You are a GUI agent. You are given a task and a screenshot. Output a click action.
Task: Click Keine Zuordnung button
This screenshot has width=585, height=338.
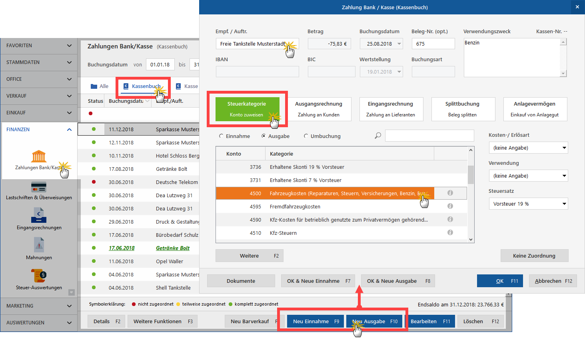[x=534, y=256]
